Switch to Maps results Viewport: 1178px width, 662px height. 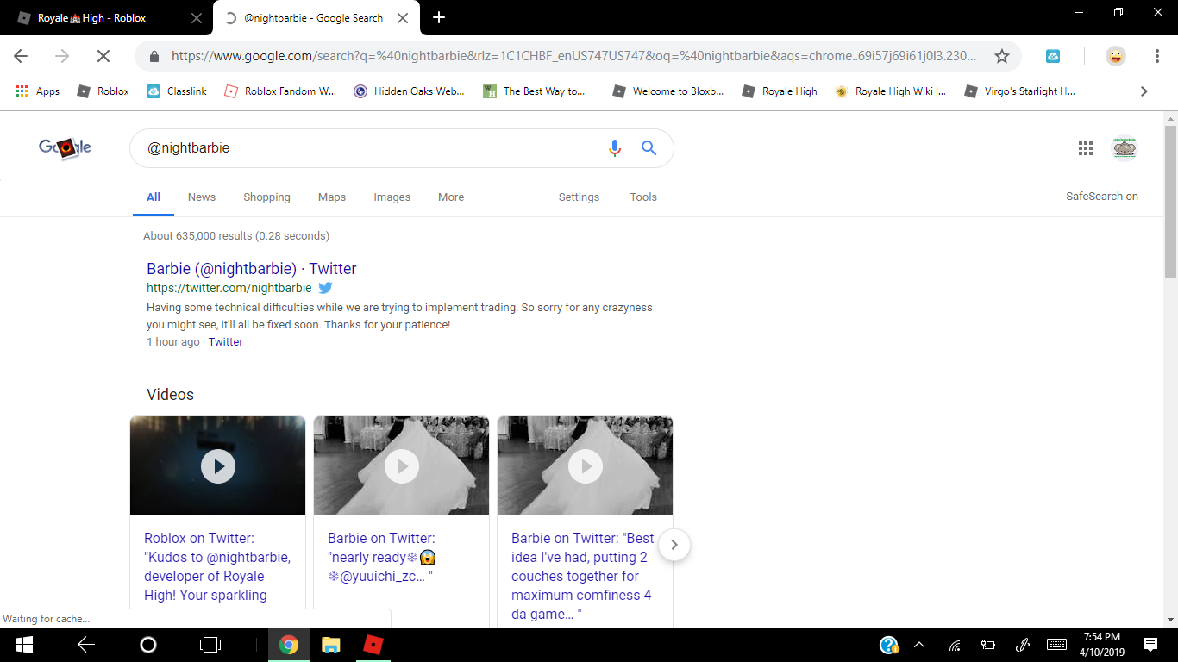[332, 197]
